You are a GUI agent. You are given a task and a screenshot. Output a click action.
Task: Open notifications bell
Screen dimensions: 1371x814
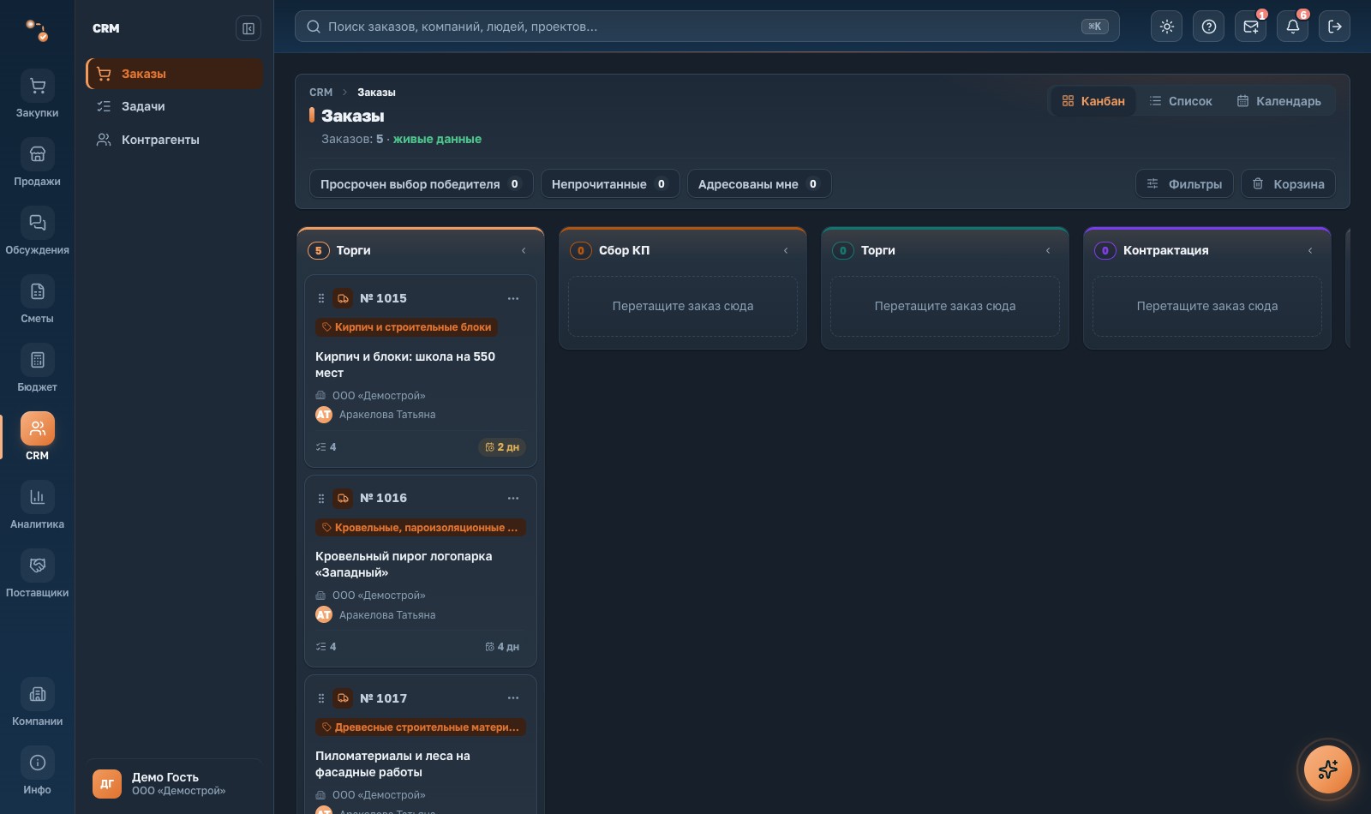(1292, 27)
